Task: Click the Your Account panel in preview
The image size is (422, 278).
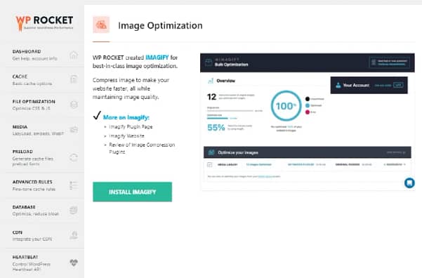Action: tap(369, 86)
